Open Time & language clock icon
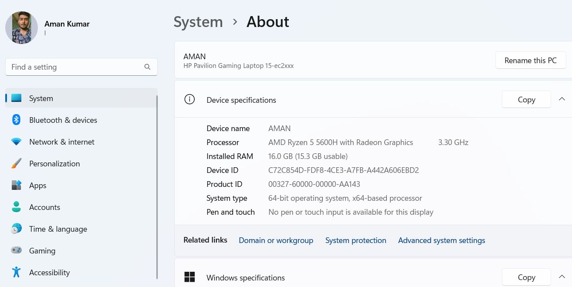Screen dimensions: 572x287 pos(17,229)
